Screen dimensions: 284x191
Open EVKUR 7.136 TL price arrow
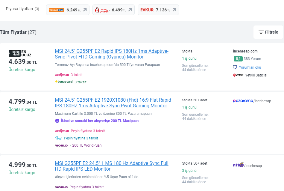click(x=174, y=10)
